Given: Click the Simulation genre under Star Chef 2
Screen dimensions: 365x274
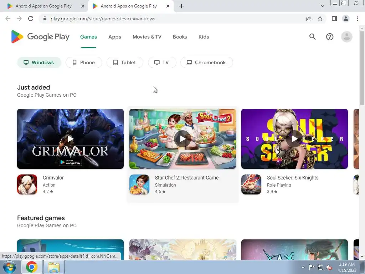Looking at the screenshot, I should [x=165, y=185].
